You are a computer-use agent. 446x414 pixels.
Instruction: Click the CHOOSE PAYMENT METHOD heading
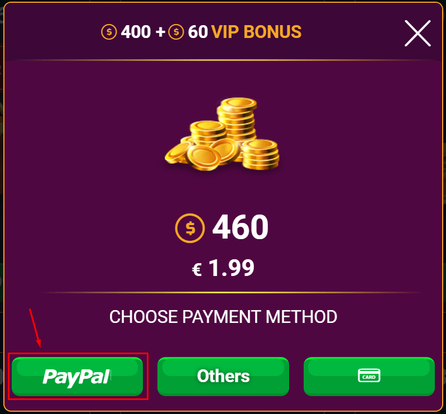[223, 317]
